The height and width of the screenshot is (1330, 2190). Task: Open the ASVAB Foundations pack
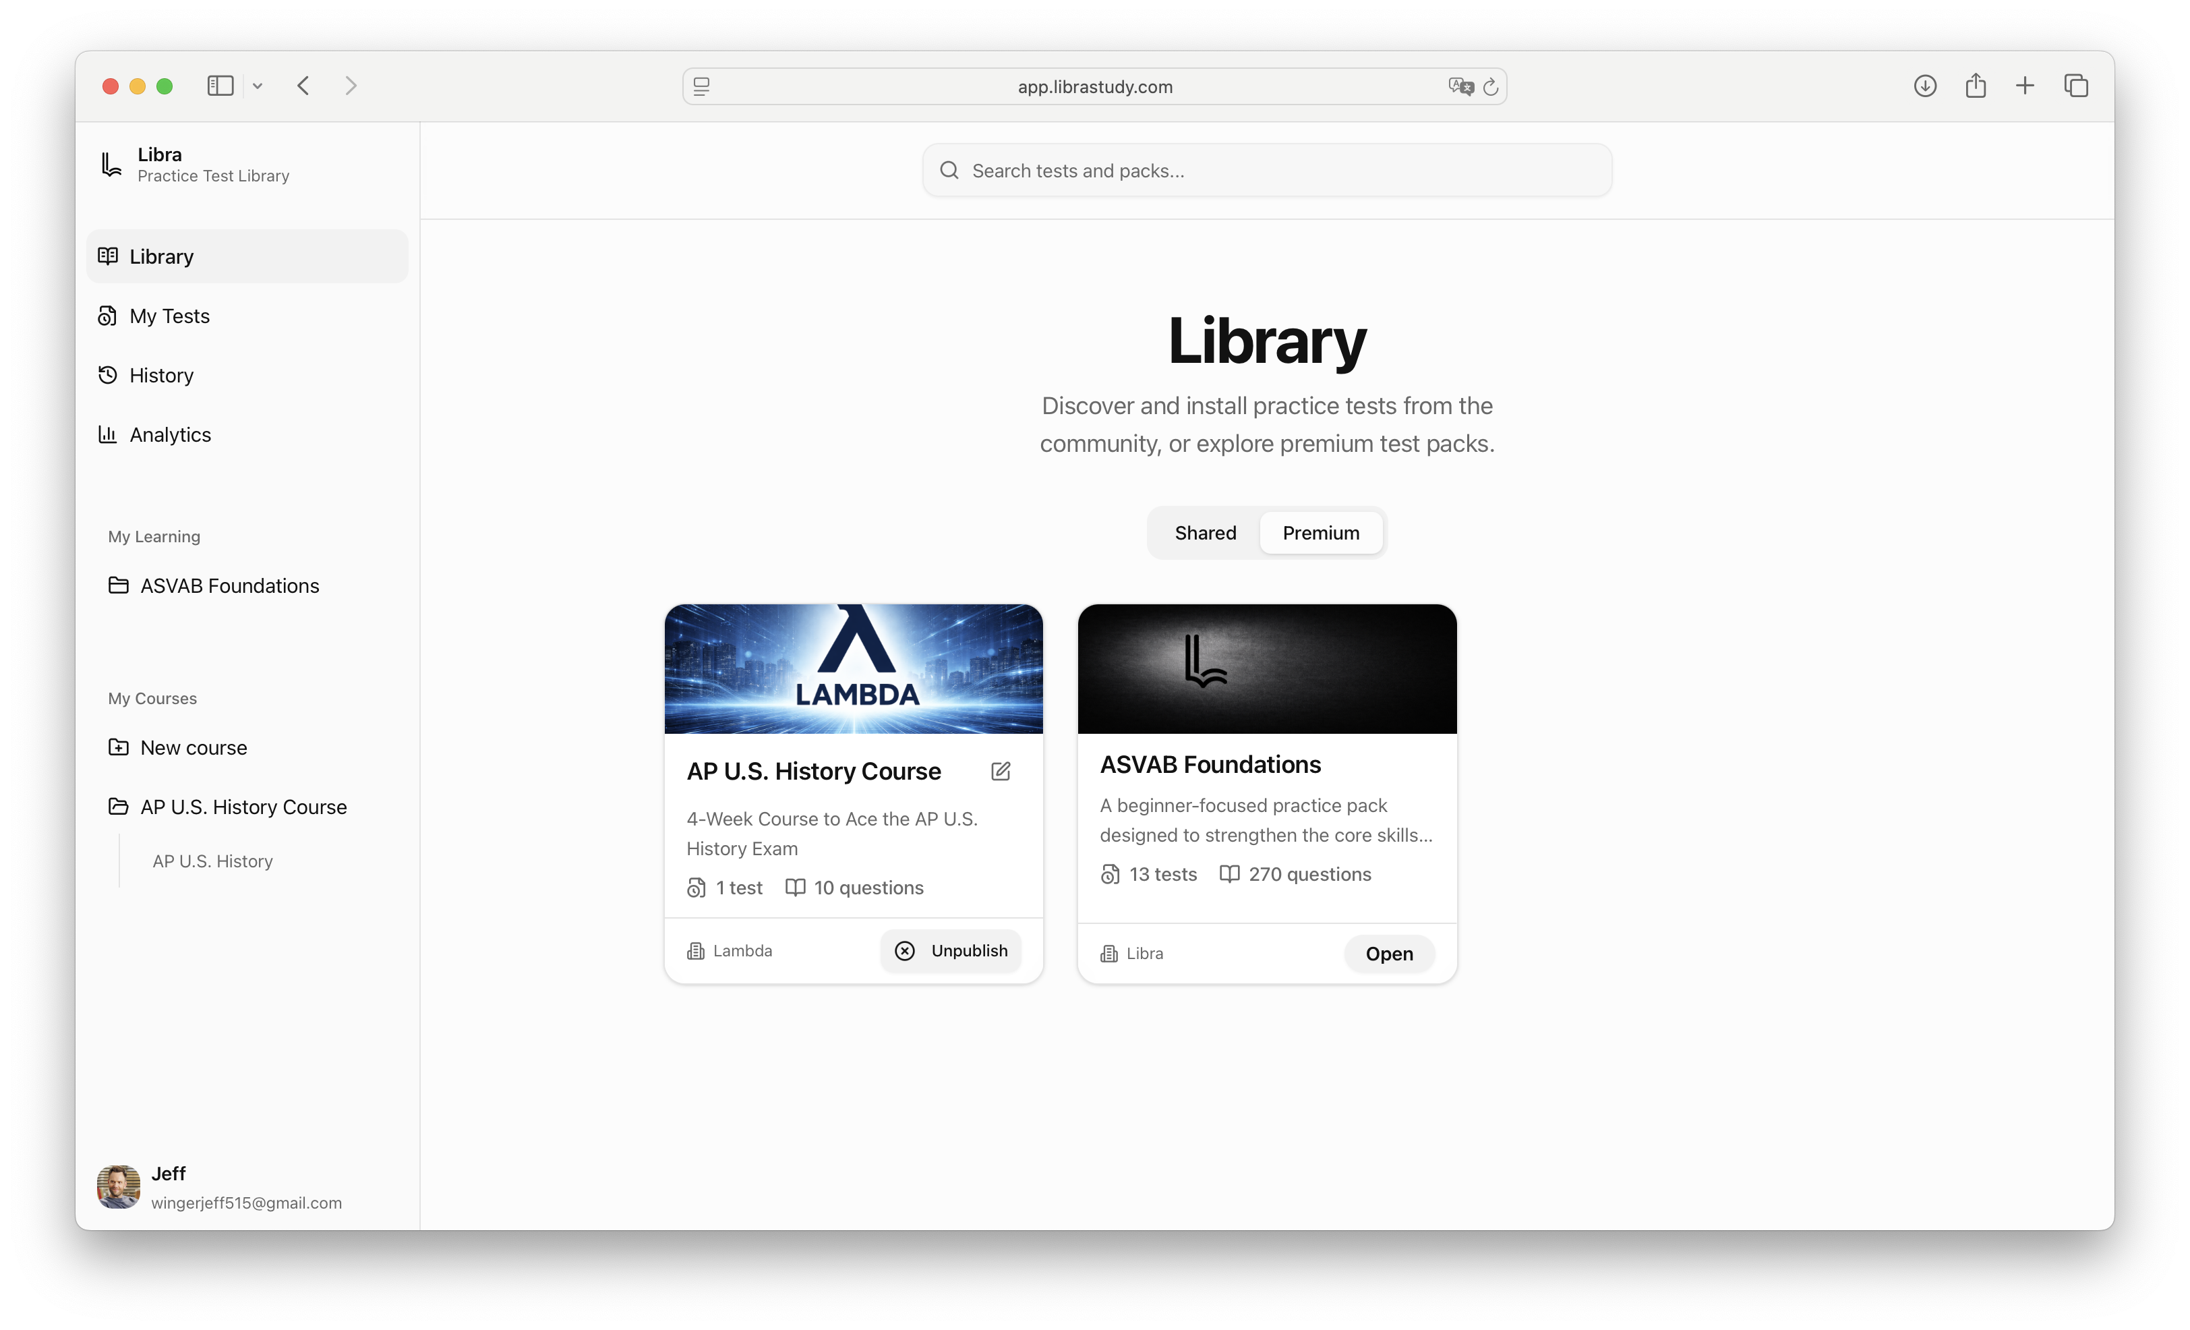(x=1389, y=953)
